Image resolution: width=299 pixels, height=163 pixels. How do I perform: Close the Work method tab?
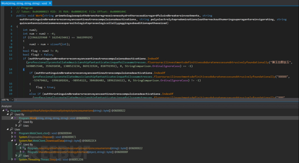pyautogui.click(x=50, y=3)
